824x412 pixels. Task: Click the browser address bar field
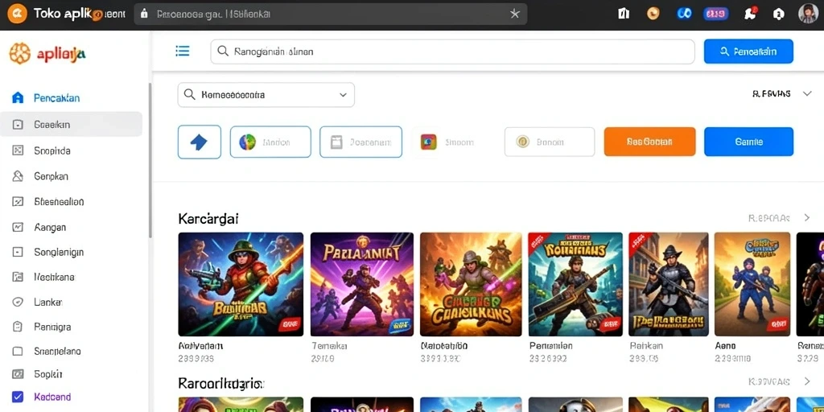pos(331,14)
